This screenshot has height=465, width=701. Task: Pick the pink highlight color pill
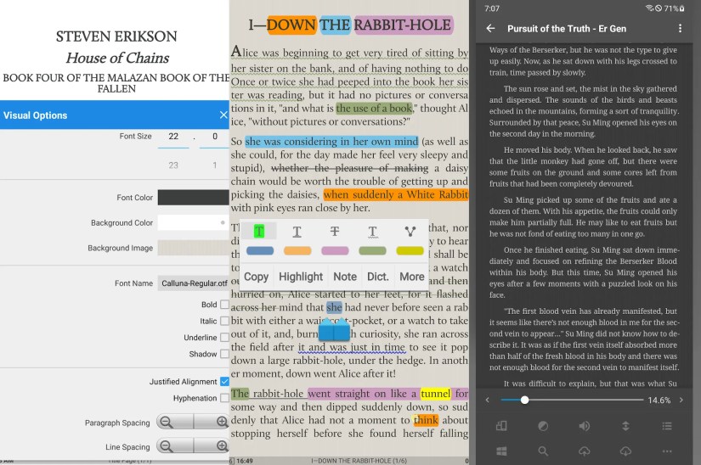(x=335, y=251)
